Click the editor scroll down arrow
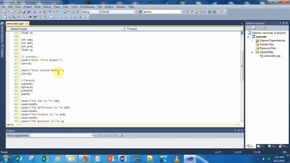Image resolution: width=290 pixels, height=163 pixels. pyautogui.click(x=242, y=121)
